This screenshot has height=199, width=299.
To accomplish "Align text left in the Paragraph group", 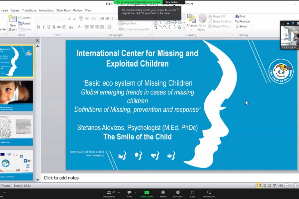I will click(x=87, y=27).
